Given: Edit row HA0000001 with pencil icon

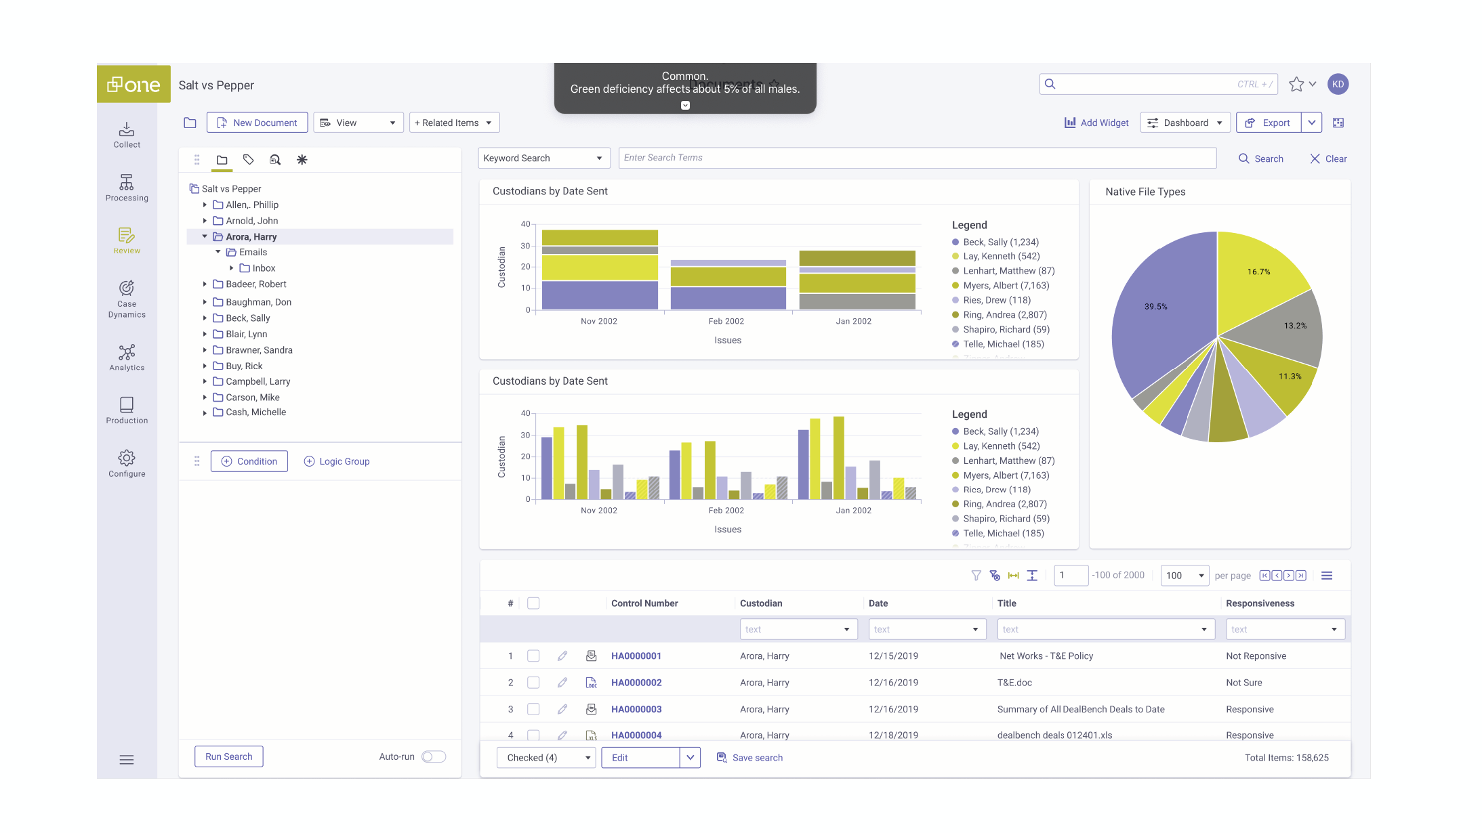Looking at the screenshot, I should pyautogui.click(x=562, y=656).
